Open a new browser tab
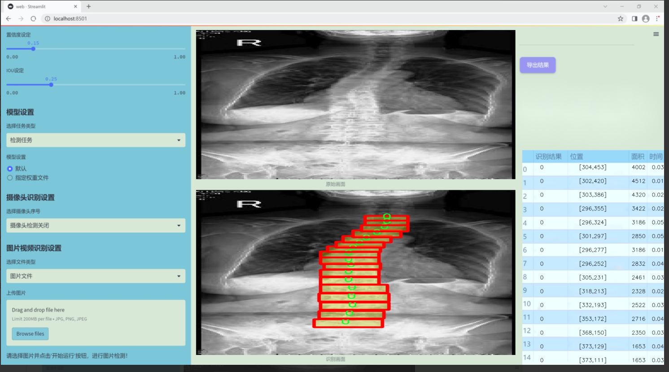The image size is (669, 372). tap(88, 6)
